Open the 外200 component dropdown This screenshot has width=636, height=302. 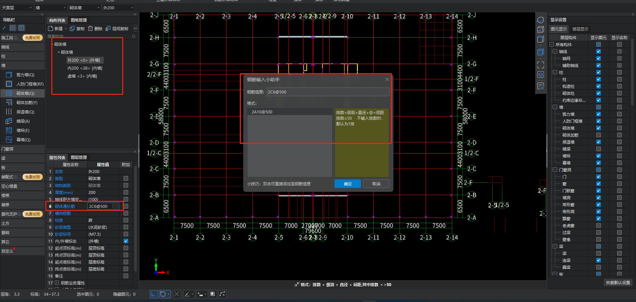click(118, 8)
